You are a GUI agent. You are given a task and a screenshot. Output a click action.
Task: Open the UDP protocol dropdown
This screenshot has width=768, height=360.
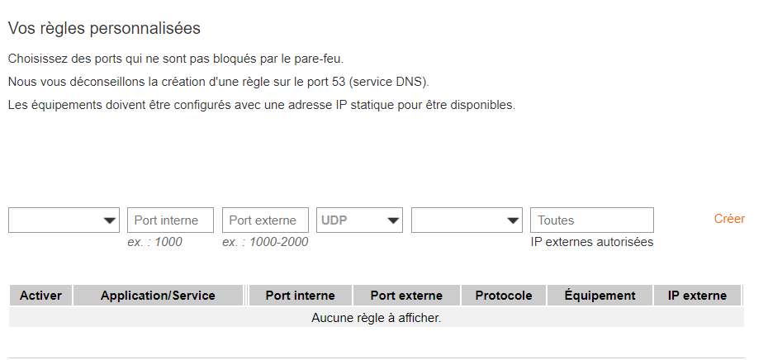(359, 220)
